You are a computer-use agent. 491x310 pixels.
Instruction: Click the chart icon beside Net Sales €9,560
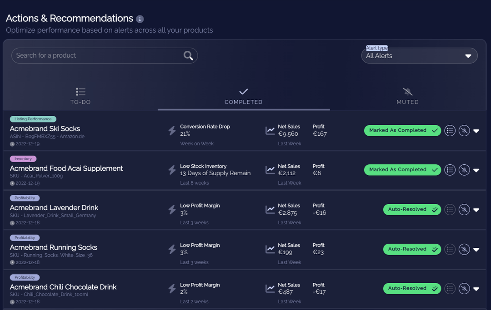click(270, 130)
